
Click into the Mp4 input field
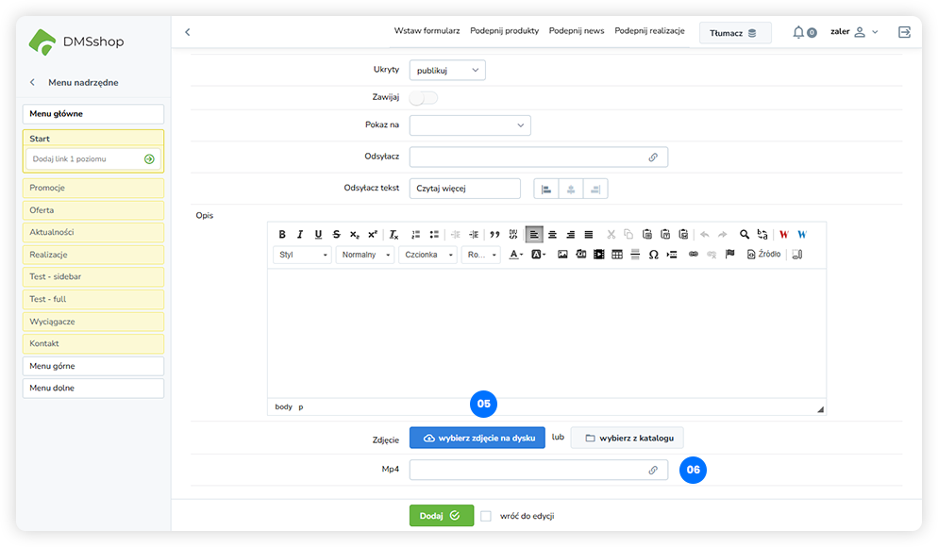pos(528,470)
